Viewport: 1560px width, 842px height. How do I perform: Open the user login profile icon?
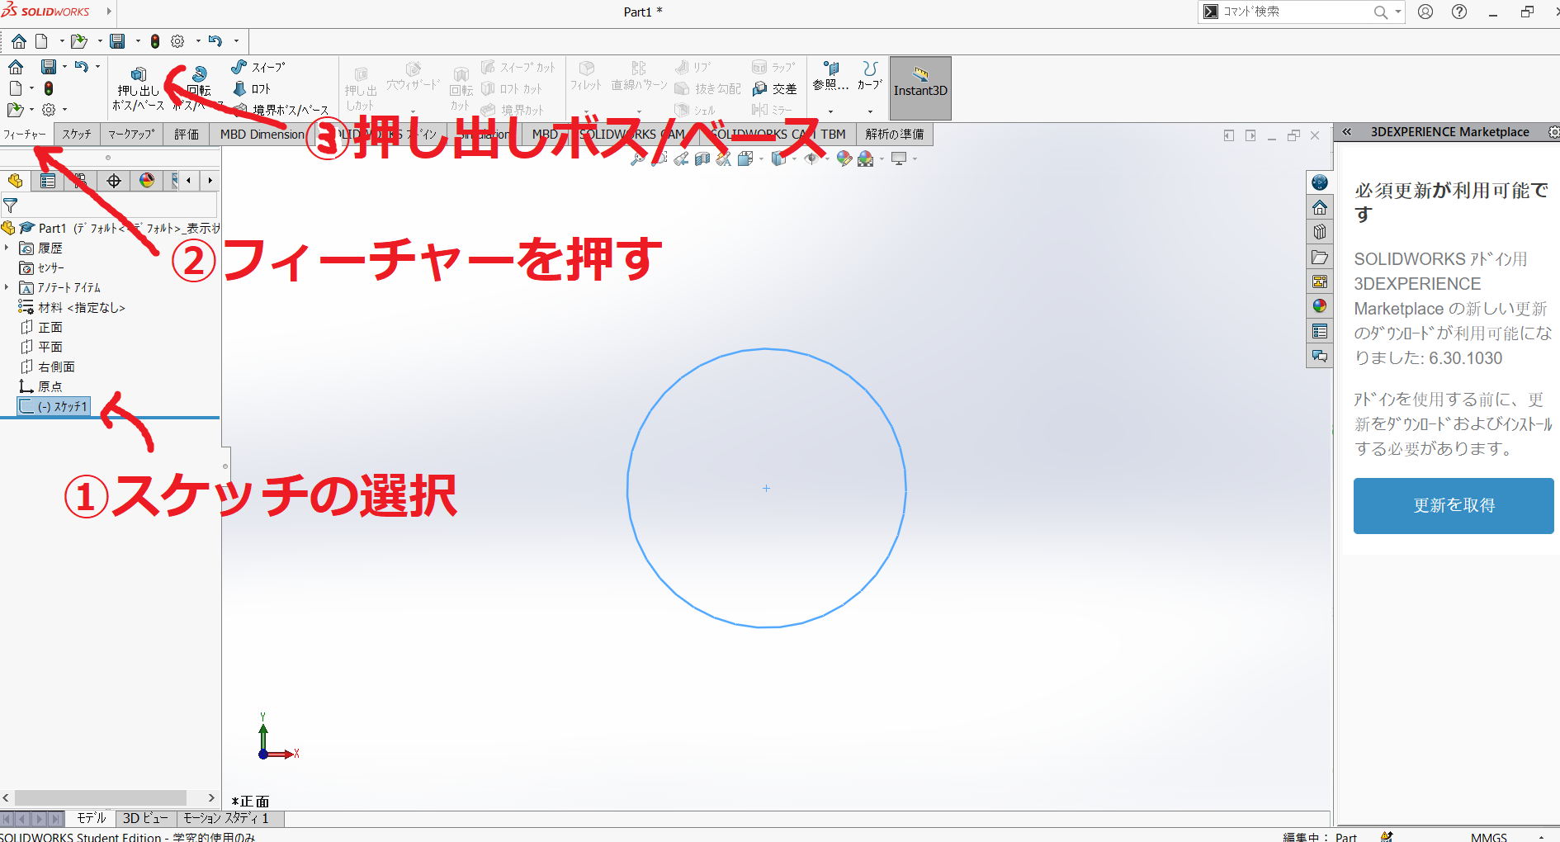(x=1425, y=12)
